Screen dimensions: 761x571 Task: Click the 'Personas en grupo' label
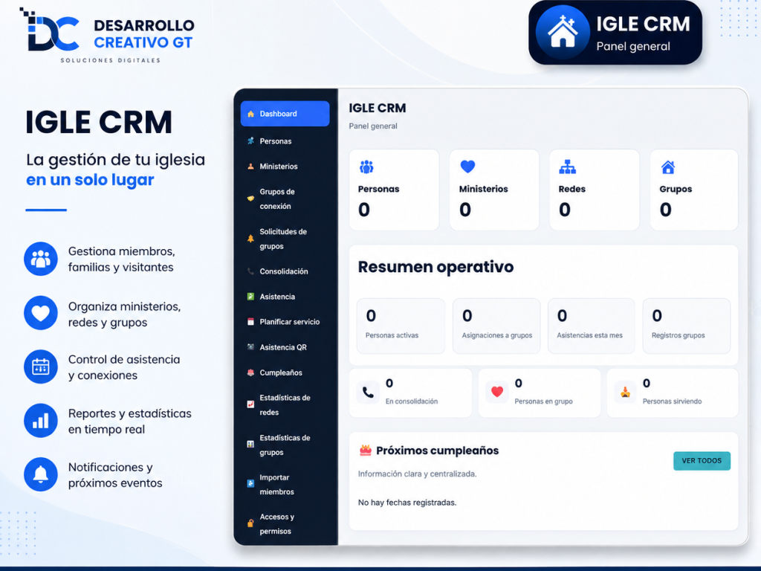click(543, 401)
